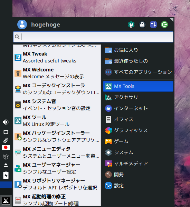Click the menu resize corner triangle

point(172,20)
